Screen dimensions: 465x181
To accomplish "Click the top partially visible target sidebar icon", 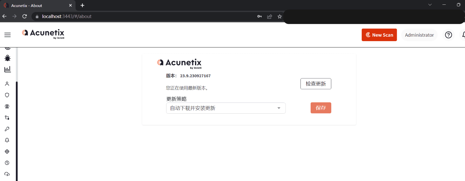I will (x=7, y=48).
